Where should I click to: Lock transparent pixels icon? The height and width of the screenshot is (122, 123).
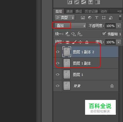click(67, 42)
